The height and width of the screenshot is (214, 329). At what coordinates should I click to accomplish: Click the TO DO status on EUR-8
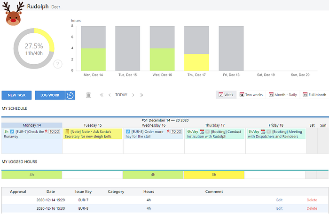coord(176,131)
